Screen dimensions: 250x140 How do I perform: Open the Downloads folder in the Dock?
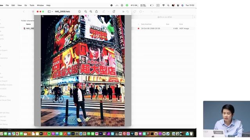click(187, 134)
